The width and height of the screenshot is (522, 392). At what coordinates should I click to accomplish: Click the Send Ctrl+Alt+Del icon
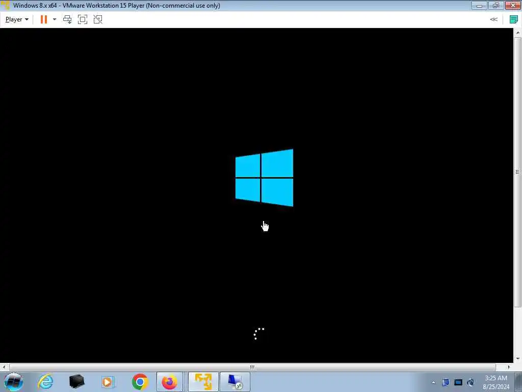point(67,20)
